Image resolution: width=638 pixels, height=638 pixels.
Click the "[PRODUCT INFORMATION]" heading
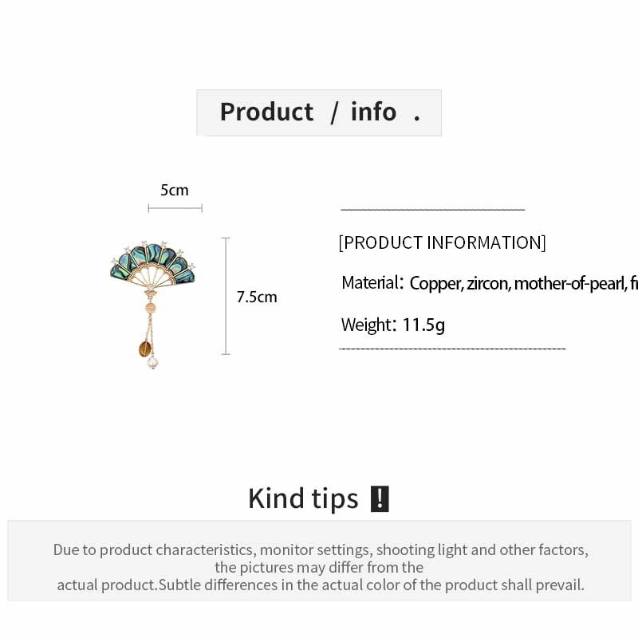point(442,242)
